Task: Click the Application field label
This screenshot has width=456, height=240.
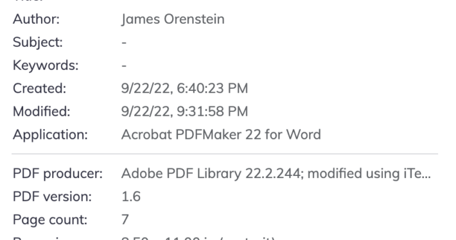Action: [50, 134]
